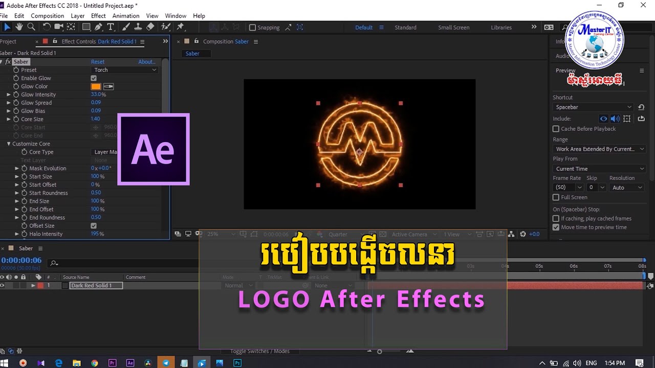The image size is (655, 368).
Task: Click Toggle Switches / Modes button
Action: 260,351
